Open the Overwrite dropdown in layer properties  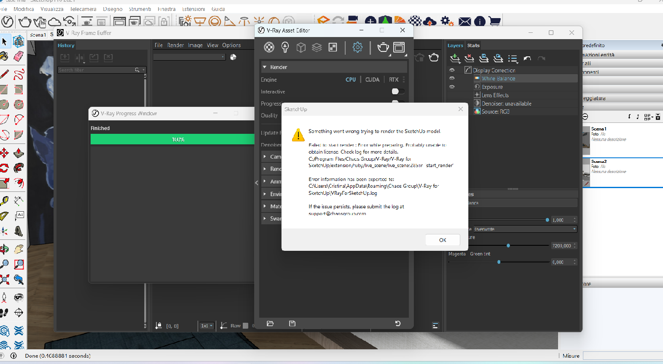coord(525,229)
